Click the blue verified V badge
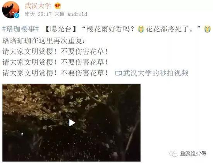The width and height of the screenshot is (213, 163). point(16,15)
